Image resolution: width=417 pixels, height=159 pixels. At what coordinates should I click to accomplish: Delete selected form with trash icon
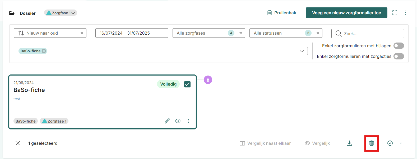[x=372, y=143]
